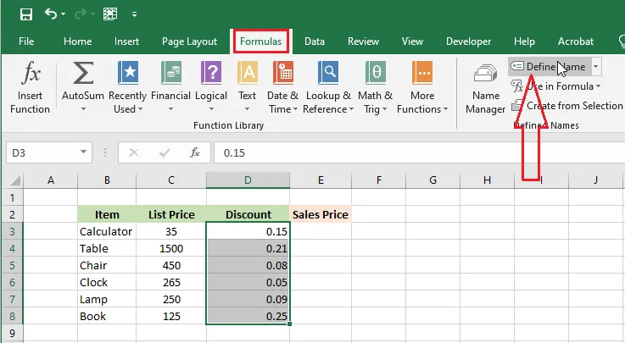This screenshot has height=343, width=625.
Task: Click Create from Selection
Action: (566, 106)
